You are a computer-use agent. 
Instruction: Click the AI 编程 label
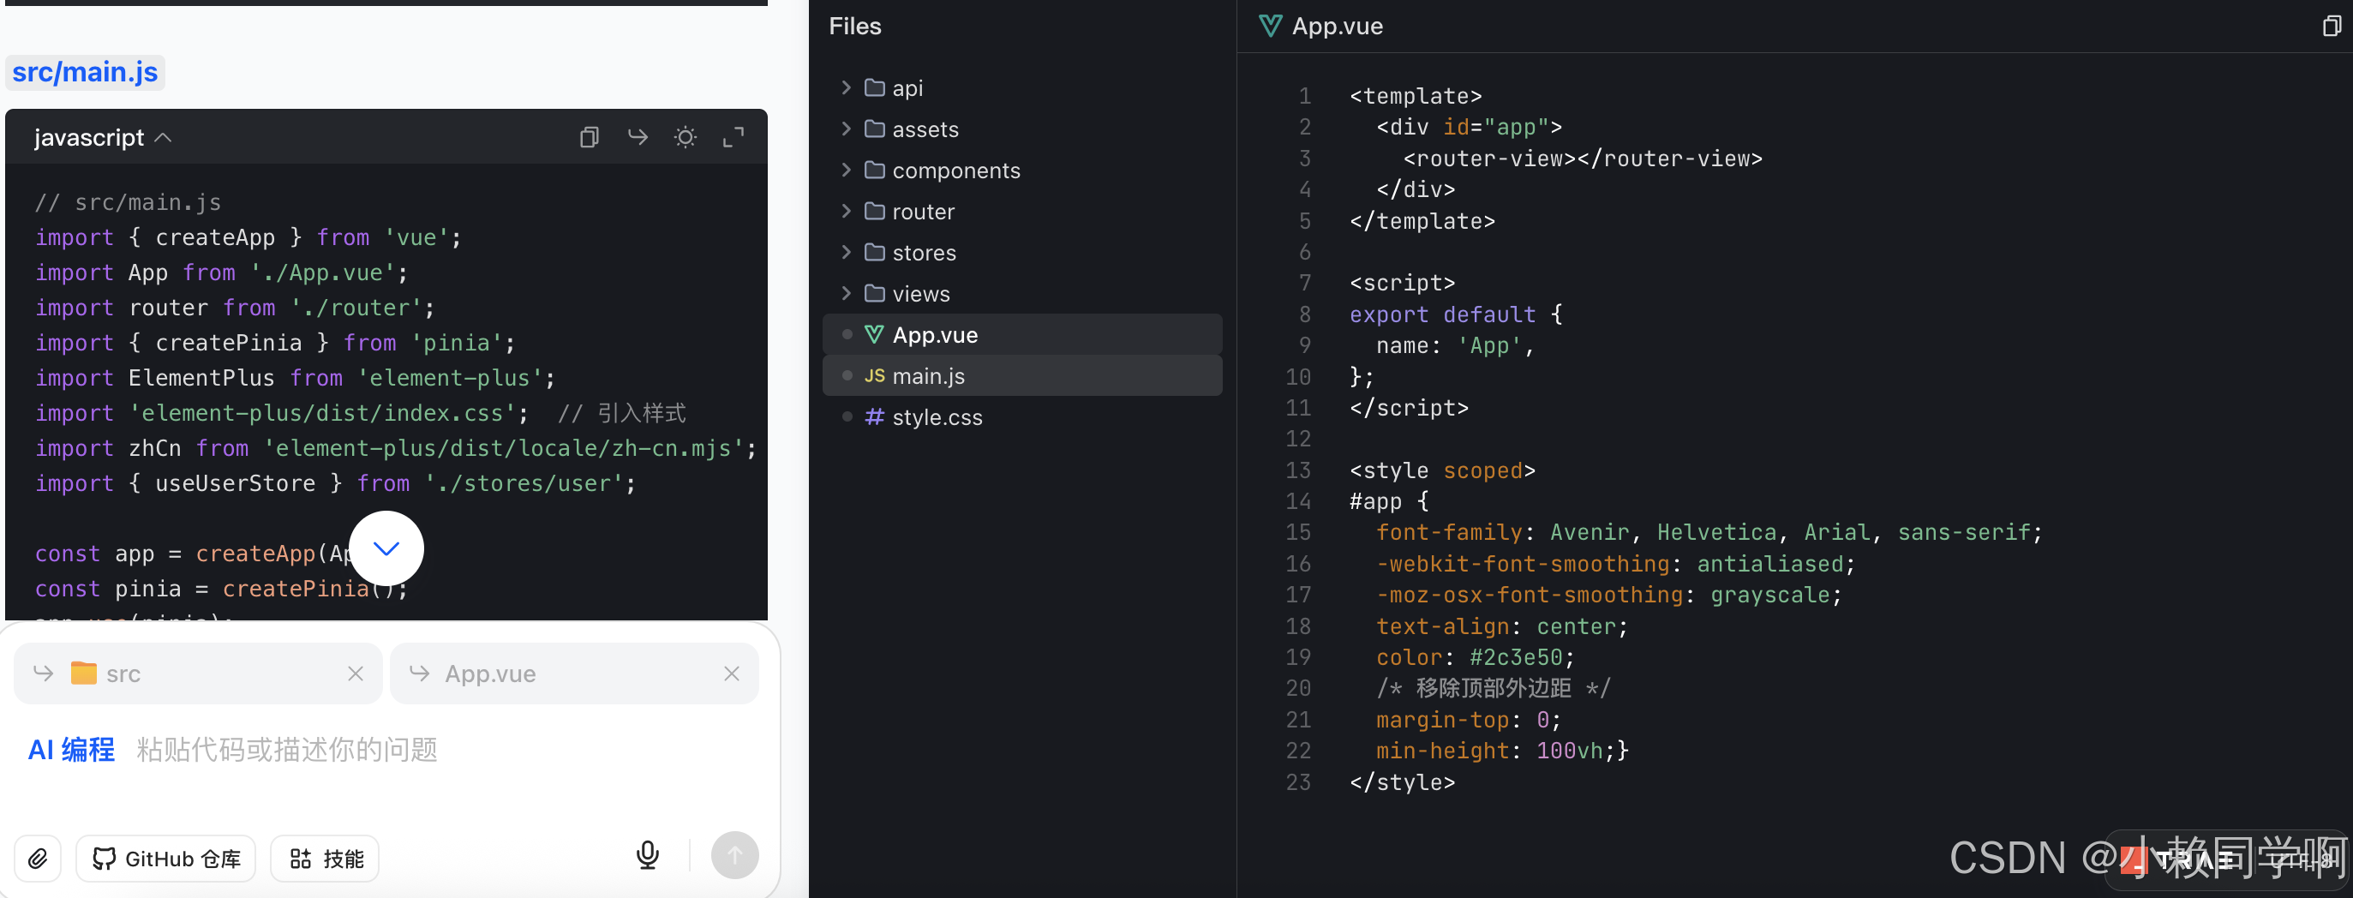(x=71, y=750)
